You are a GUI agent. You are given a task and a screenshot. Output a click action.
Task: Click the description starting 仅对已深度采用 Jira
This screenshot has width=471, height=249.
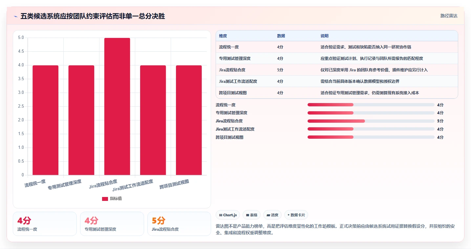pyautogui.click(x=374, y=70)
